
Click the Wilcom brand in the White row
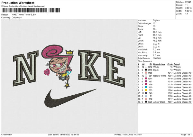click(x=177, y=67)
